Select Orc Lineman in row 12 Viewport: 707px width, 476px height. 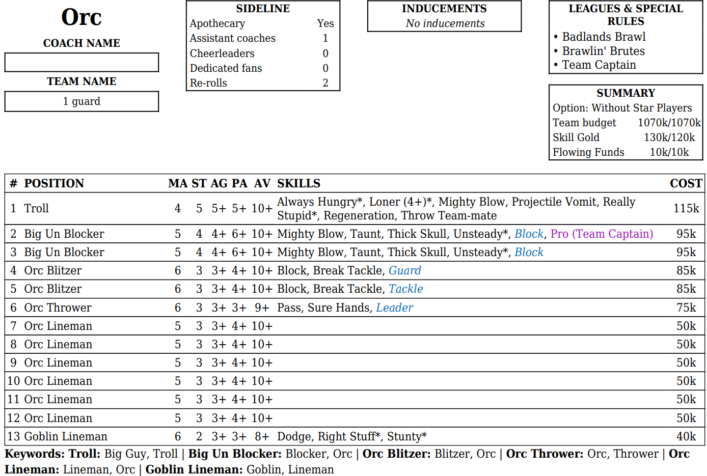click(59, 418)
